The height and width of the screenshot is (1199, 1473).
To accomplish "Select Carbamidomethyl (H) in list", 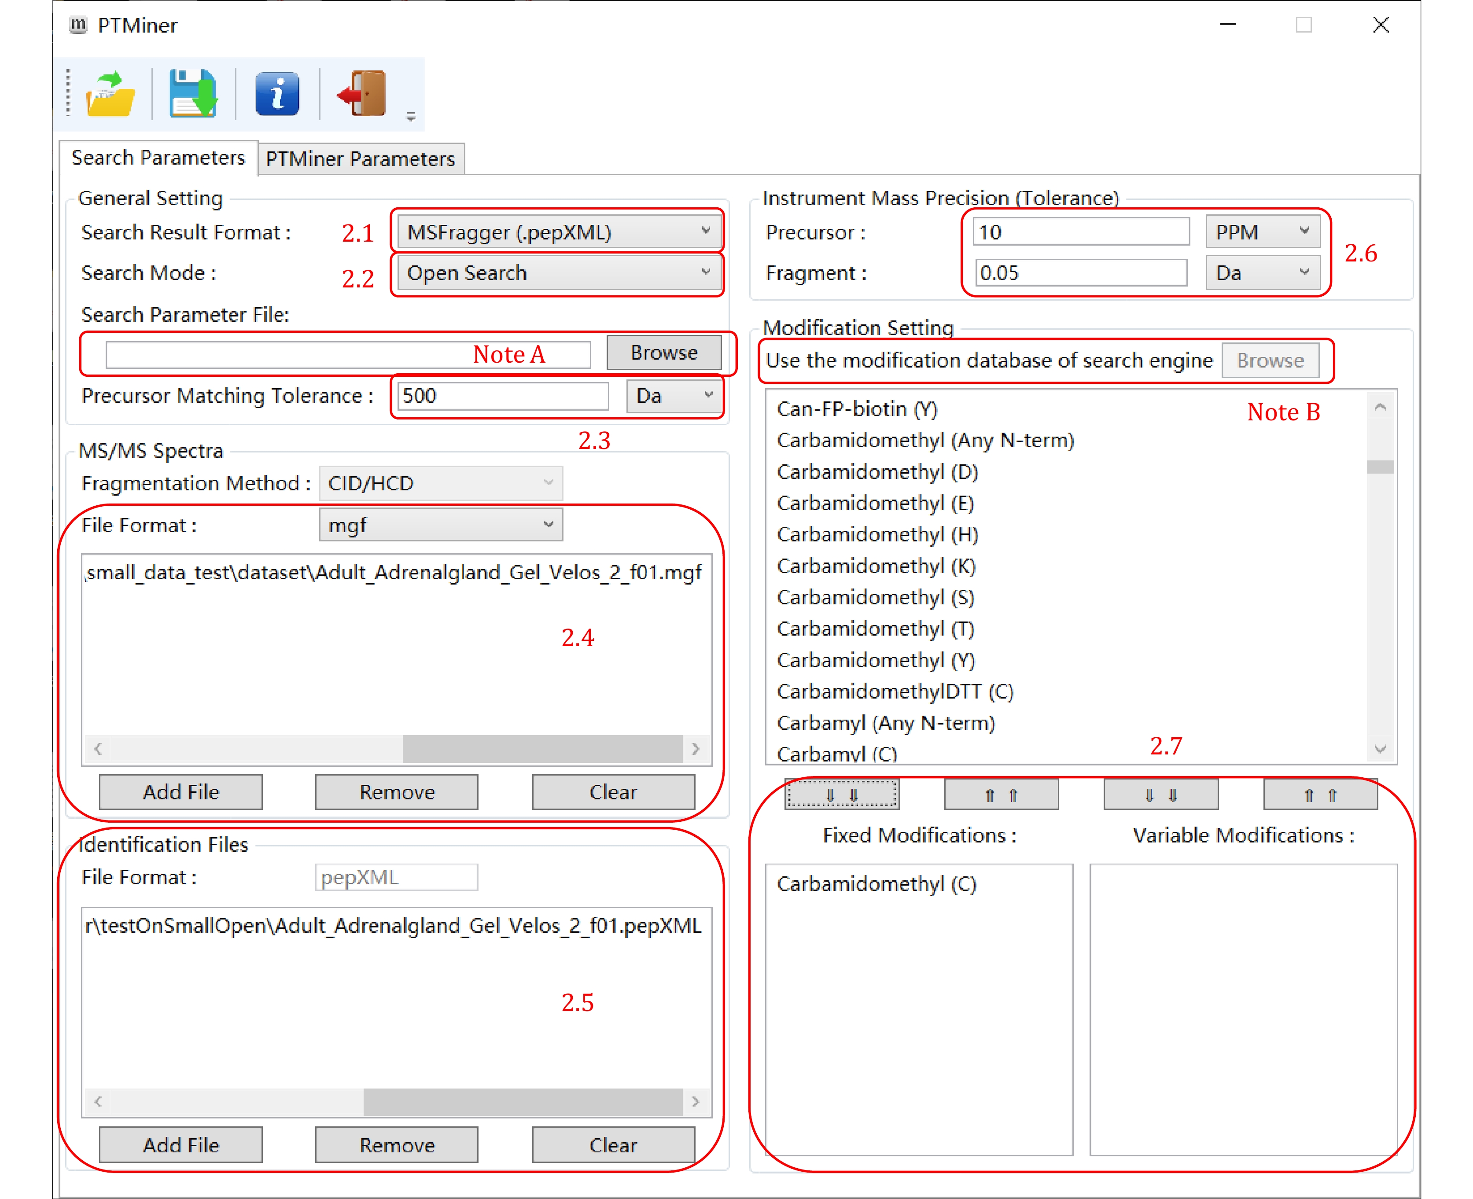I will (x=878, y=535).
